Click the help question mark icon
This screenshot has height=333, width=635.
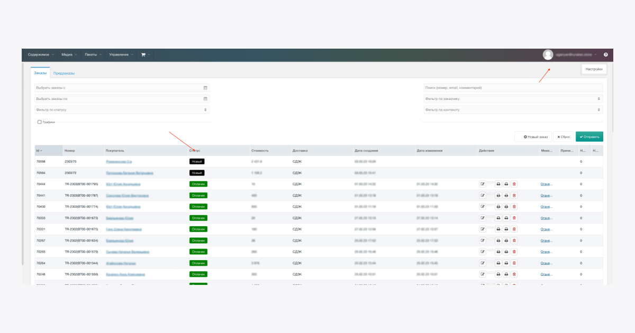tap(605, 54)
